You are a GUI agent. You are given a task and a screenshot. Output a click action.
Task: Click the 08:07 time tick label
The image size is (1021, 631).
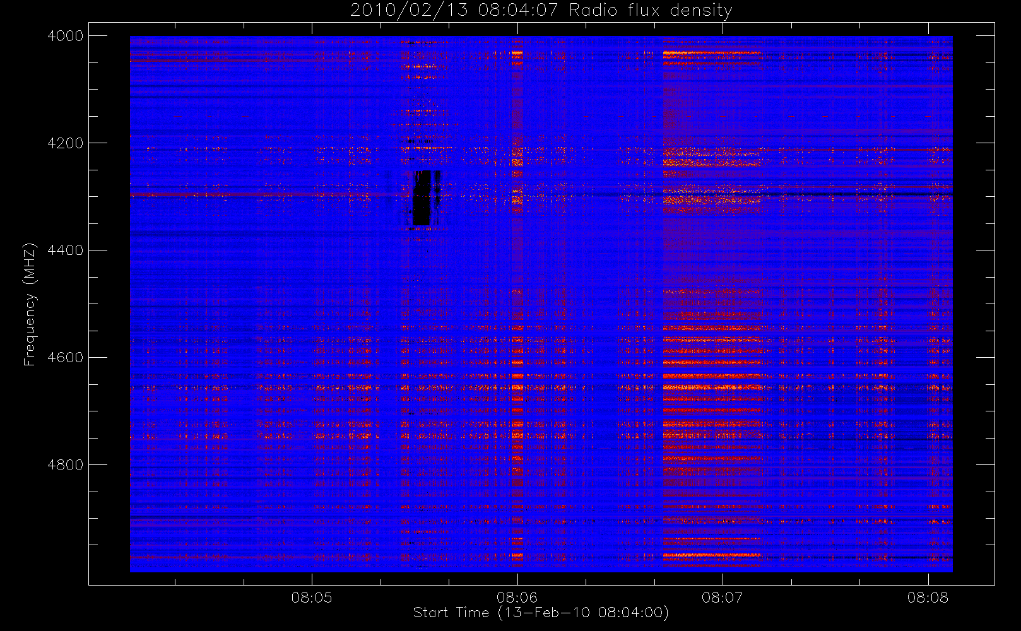tap(723, 598)
